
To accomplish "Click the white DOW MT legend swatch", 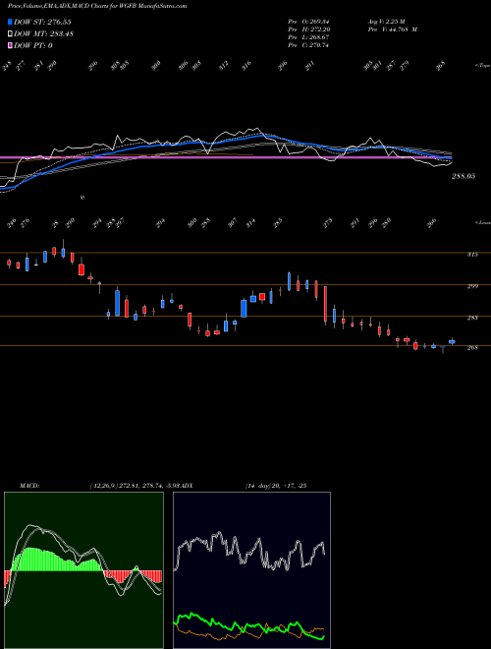I will (x=10, y=33).
